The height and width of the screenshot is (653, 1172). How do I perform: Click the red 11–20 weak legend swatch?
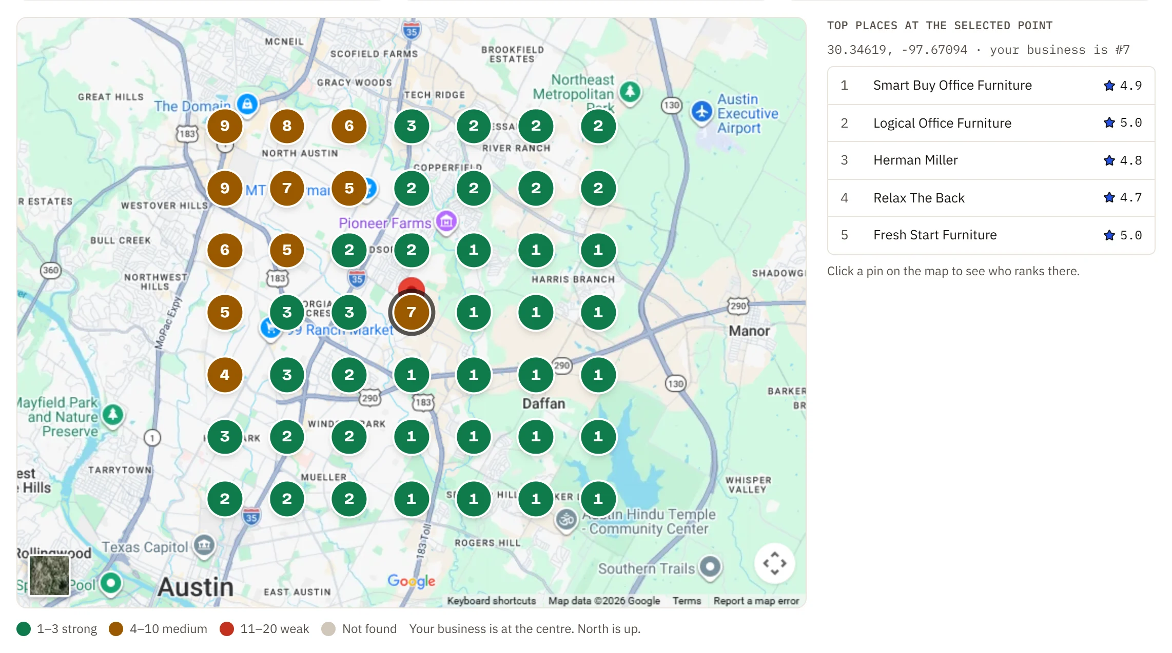point(227,629)
